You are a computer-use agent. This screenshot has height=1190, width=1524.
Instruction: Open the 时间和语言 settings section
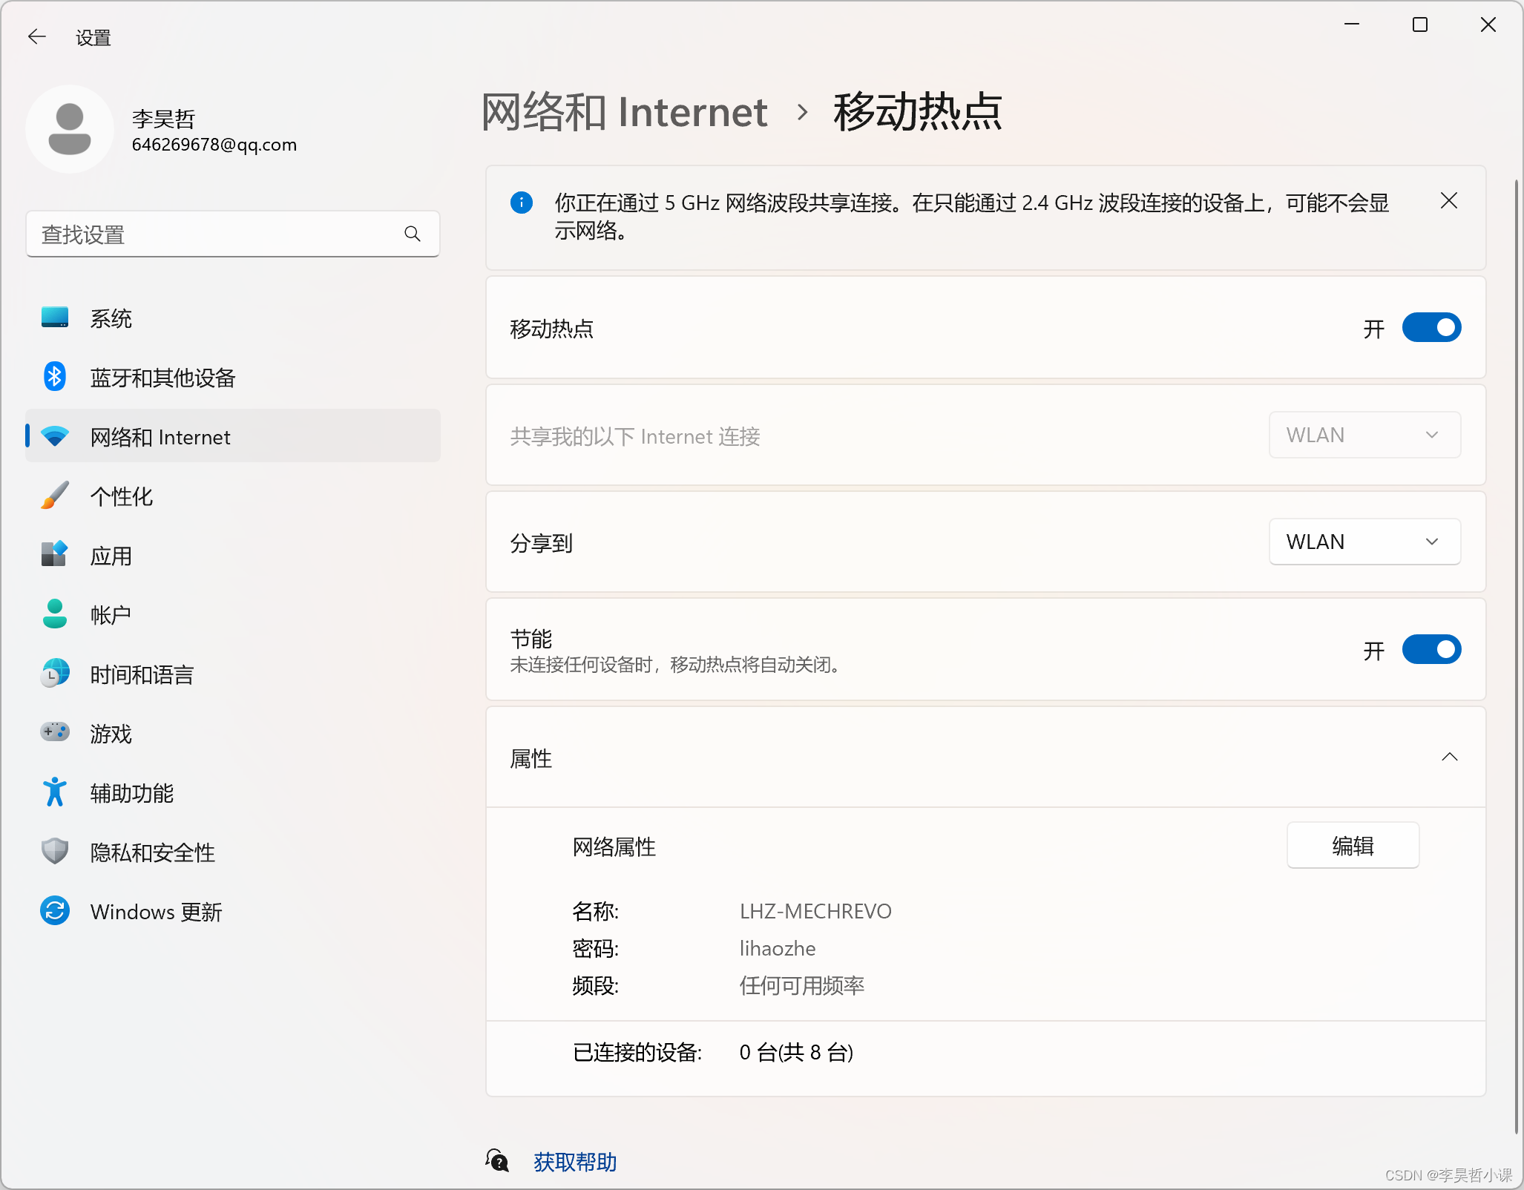point(142,674)
